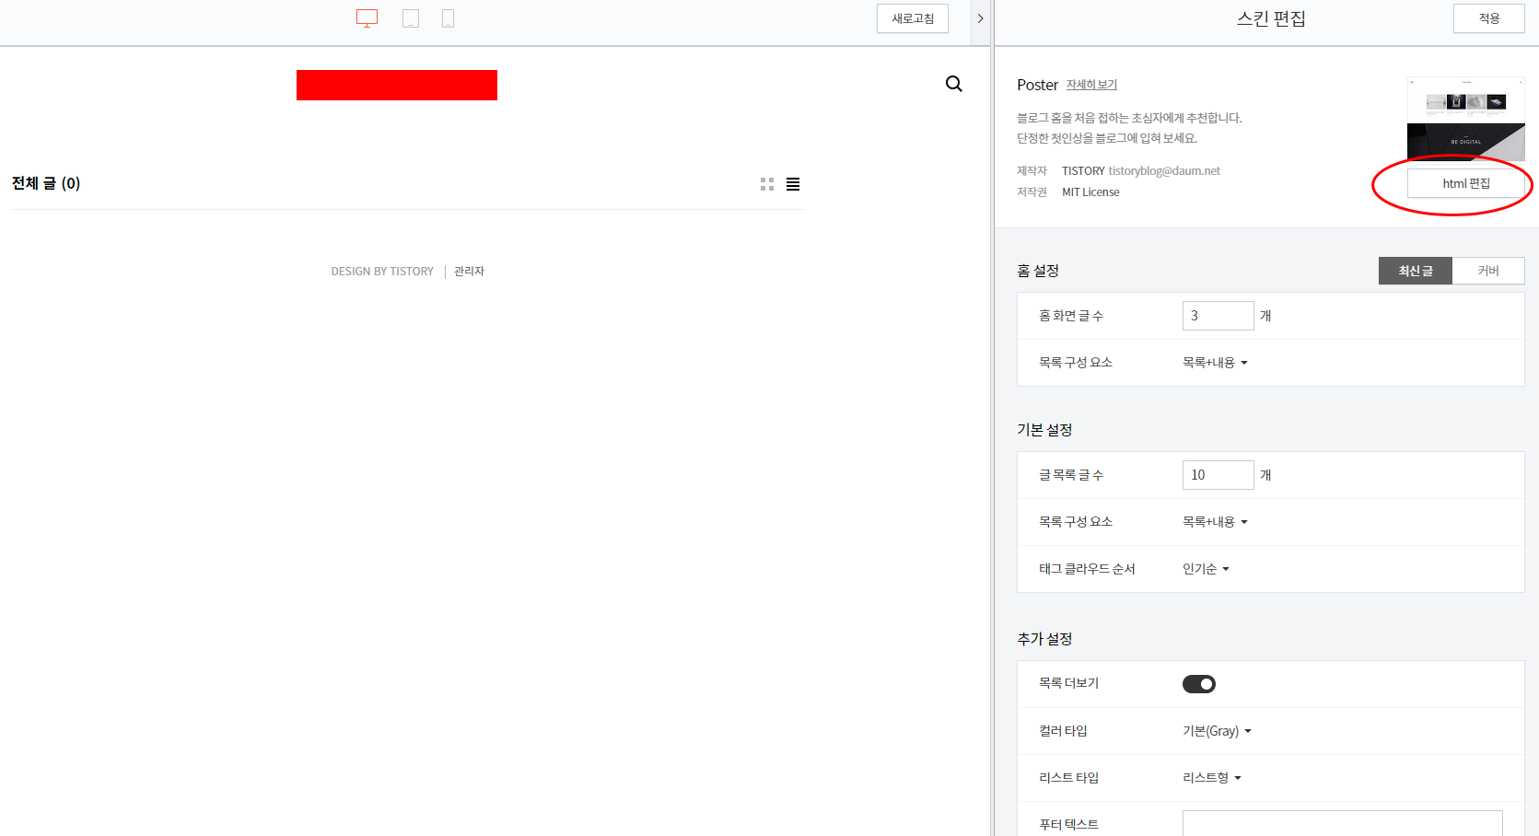Click the 새로고침 refresh button

tap(913, 18)
